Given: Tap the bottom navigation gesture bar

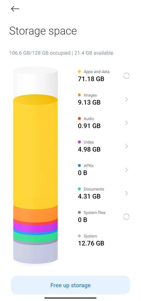Looking at the screenshot, I should click(70, 298).
